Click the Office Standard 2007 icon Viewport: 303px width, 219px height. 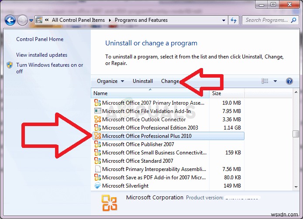click(98, 161)
